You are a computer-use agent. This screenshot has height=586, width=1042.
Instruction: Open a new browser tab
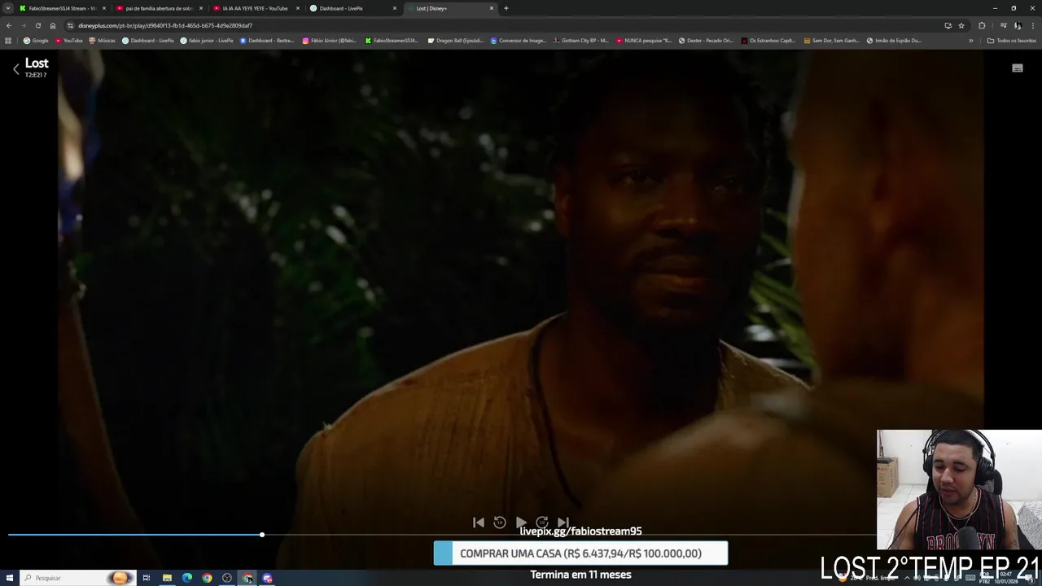point(506,8)
